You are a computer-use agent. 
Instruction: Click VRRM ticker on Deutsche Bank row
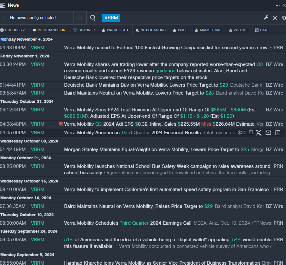(38, 85)
